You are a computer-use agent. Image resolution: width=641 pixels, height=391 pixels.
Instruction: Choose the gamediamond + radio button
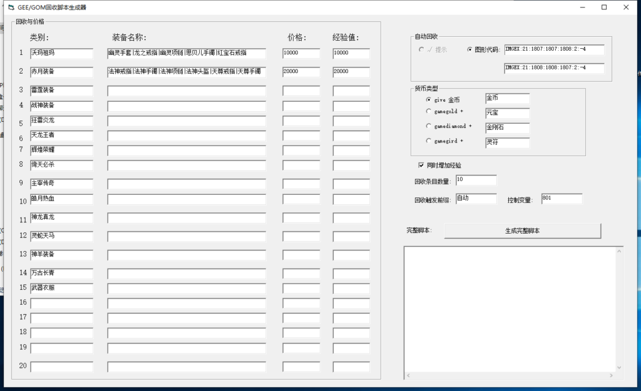pyautogui.click(x=429, y=126)
